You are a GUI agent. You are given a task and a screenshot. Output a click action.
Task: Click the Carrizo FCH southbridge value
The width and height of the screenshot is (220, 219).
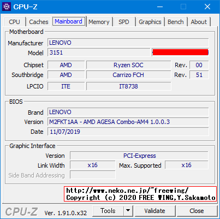coord(128,75)
